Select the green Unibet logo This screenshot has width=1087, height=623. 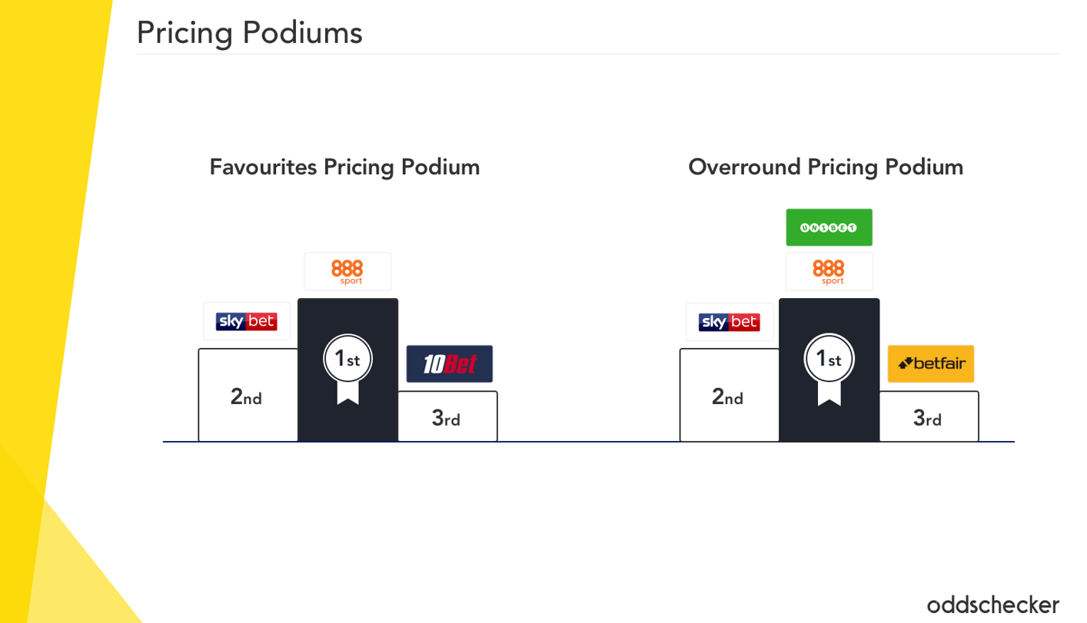point(829,227)
